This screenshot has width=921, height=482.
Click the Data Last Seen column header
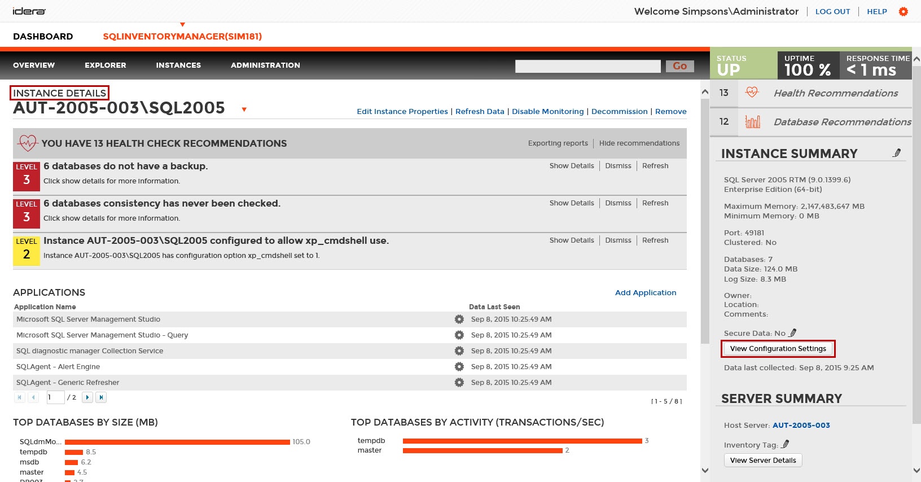pyautogui.click(x=494, y=307)
